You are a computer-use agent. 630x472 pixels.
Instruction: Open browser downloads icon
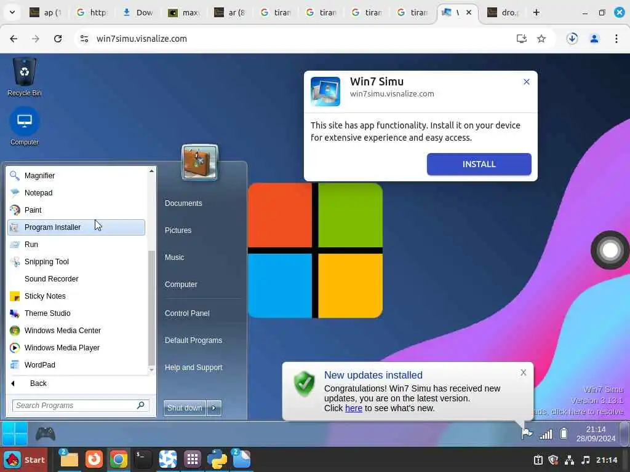click(x=572, y=39)
